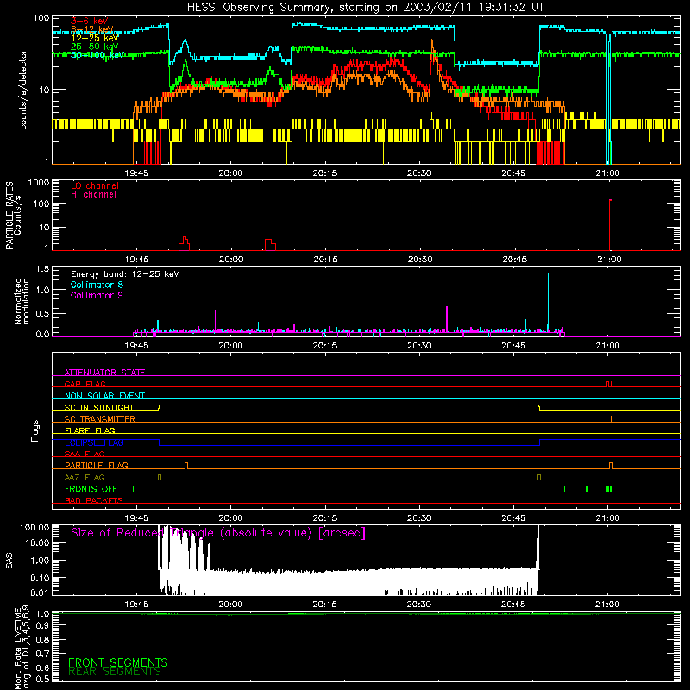The width and height of the screenshot is (690, 690).
Task: Select the green 25-50 keV legend label
Action: pyautogui.click(x=95, y=47)
